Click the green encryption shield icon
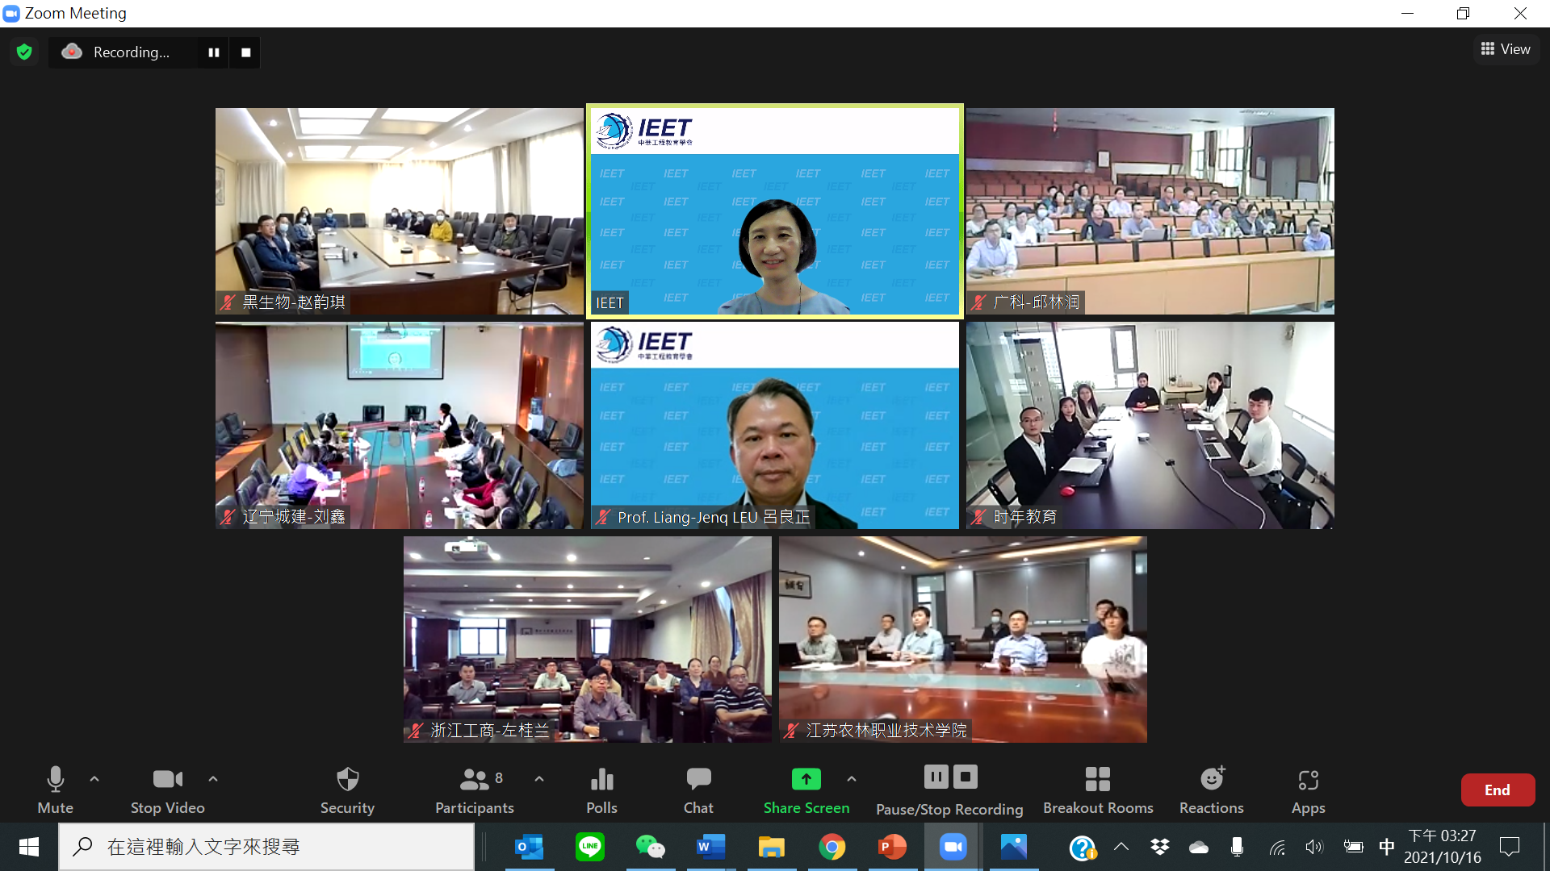The height and width of the screenshot is (871, 1550). tap(24, 52)
